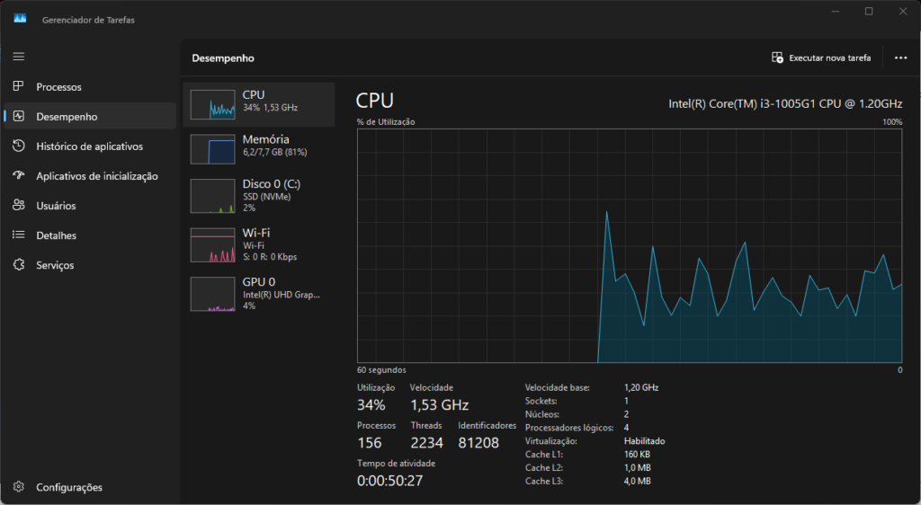
Task: Select the Wi-Fi mini graph thumbnail
Action: coord(212,245)
